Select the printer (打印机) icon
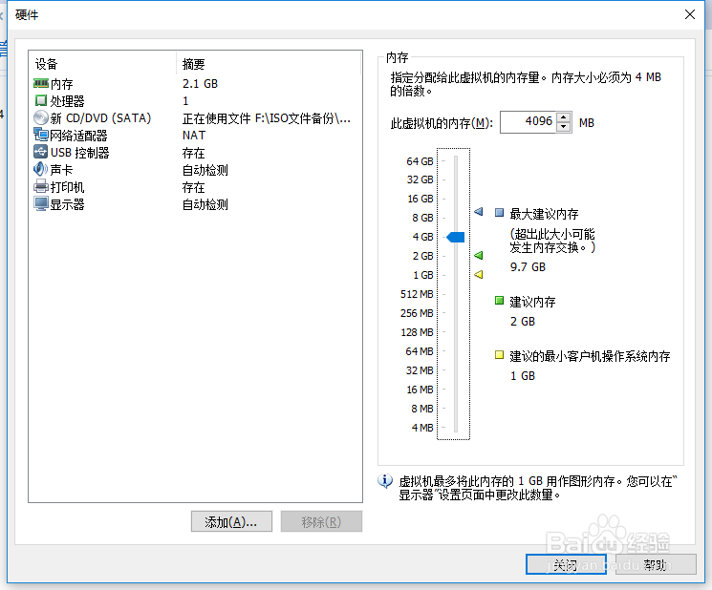The image size is (712, 590). (x=41, y=186)
